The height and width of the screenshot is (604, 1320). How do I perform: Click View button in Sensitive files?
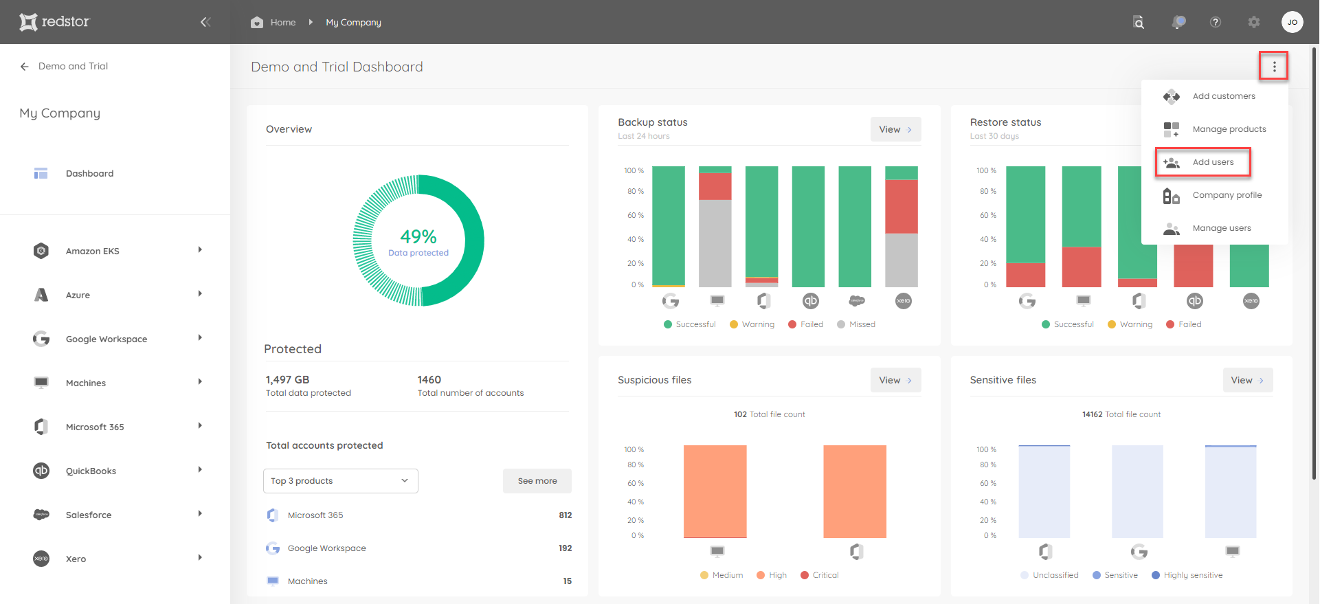(1248, 380)
